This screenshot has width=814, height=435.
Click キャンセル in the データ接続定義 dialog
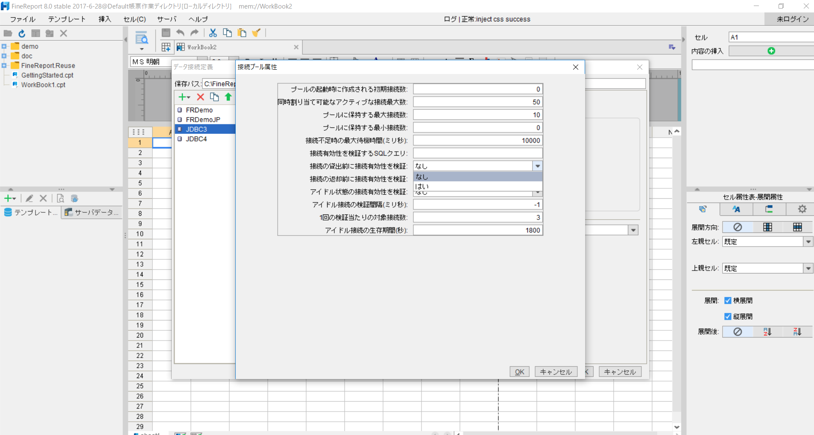point(620,372)
